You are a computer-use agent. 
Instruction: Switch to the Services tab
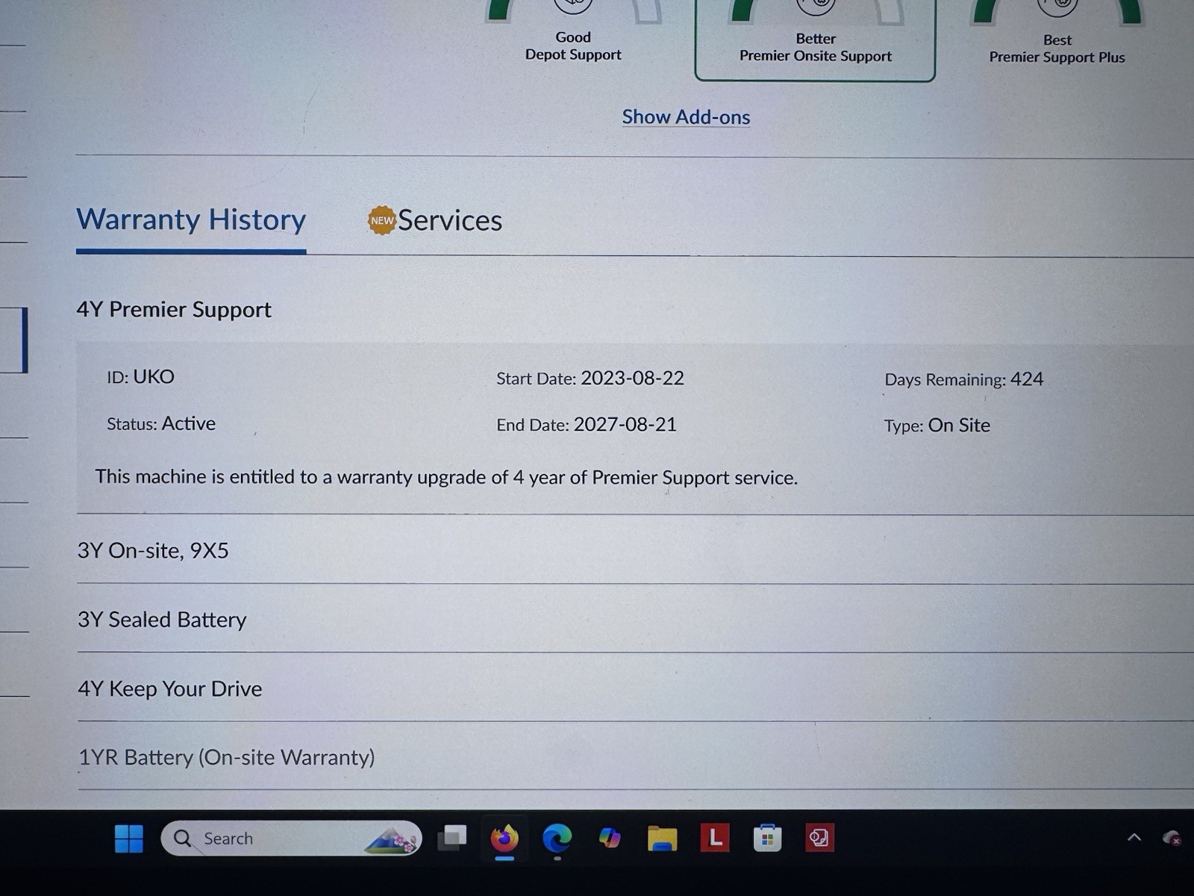coord(449,220)
